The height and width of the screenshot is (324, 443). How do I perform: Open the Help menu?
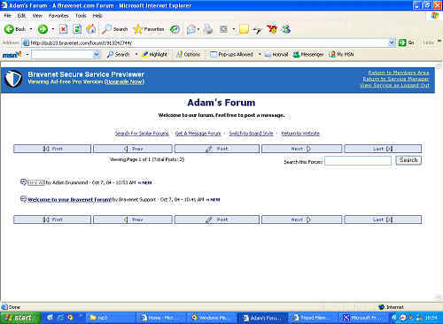[97, 16]
